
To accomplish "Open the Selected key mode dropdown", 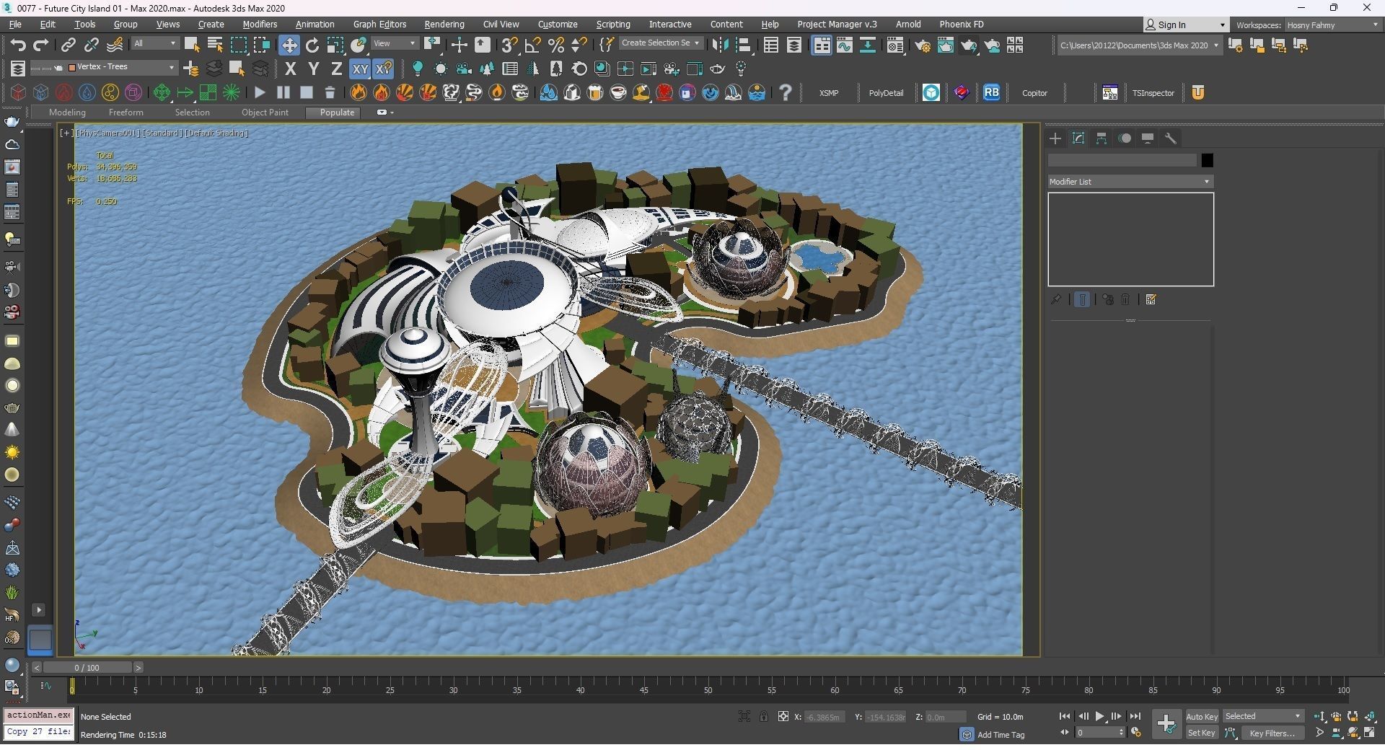I will (x=1263, y=717).
